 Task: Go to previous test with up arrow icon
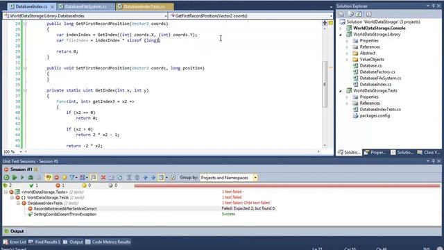(145, 178)
